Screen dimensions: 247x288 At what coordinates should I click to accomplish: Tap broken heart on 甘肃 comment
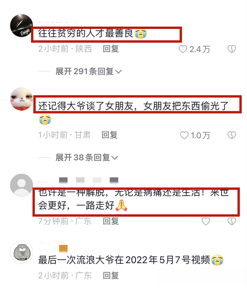[x=232, y=135]
